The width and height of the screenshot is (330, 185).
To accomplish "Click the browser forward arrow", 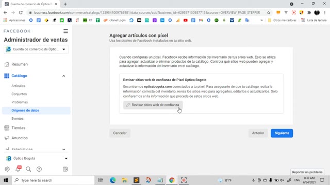I will 13,12.
